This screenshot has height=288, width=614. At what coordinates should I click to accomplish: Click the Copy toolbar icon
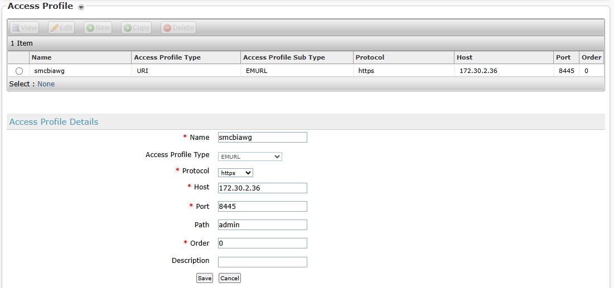tap(128, 28)
